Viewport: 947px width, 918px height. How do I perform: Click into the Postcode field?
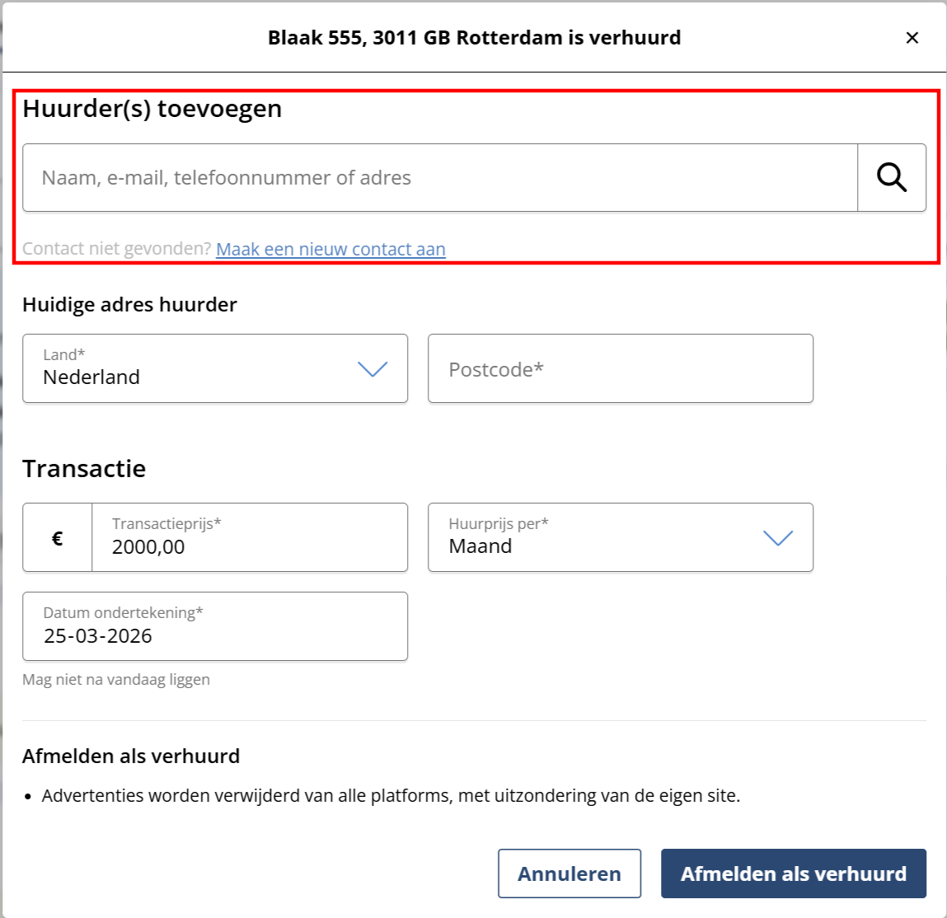click(620, 369)
